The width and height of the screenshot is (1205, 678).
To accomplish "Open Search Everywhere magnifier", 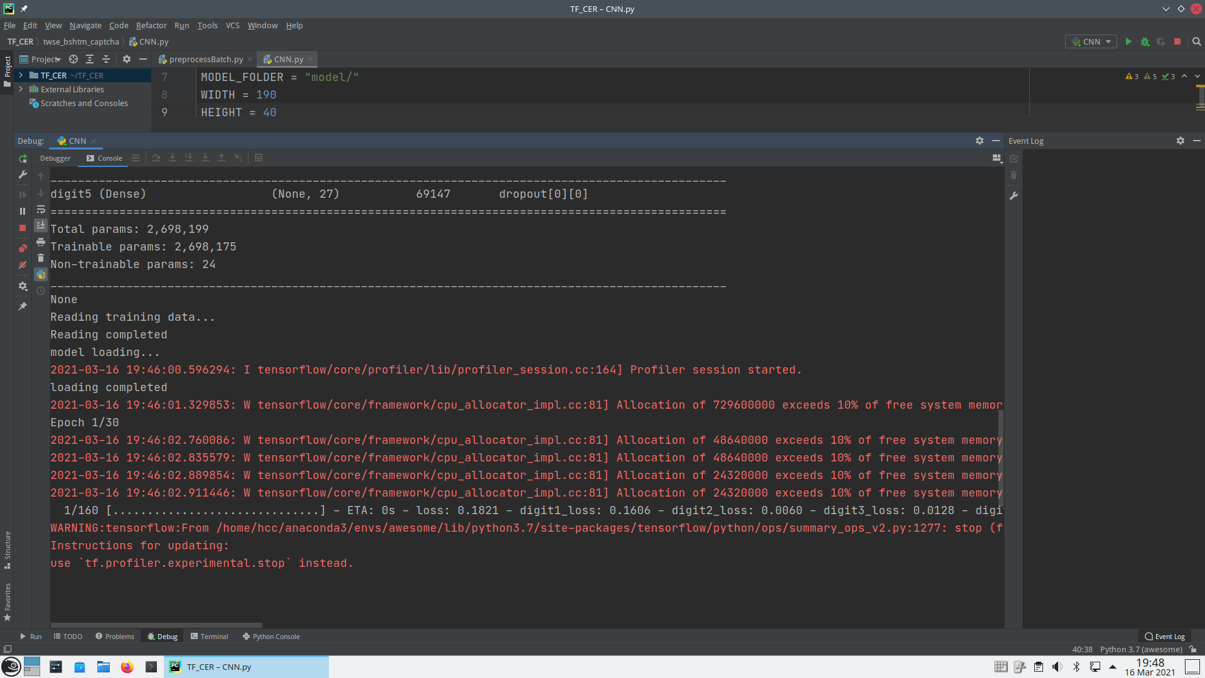I will point(1197,41).
